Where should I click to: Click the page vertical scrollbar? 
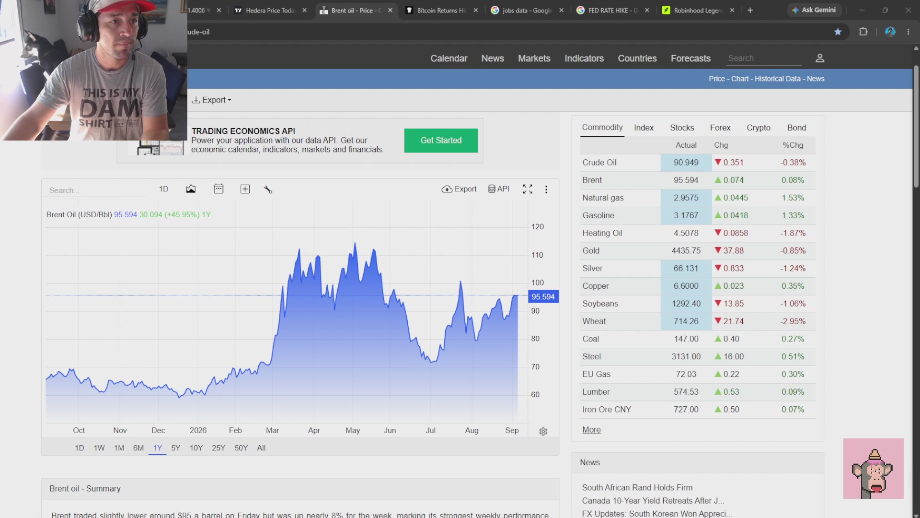[916, 128]
